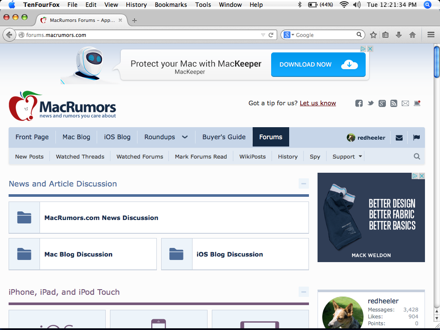This screenshot has width=440, height=330.
Task: Open a new tab with the plus button
Action: click(x=134, y=21)
